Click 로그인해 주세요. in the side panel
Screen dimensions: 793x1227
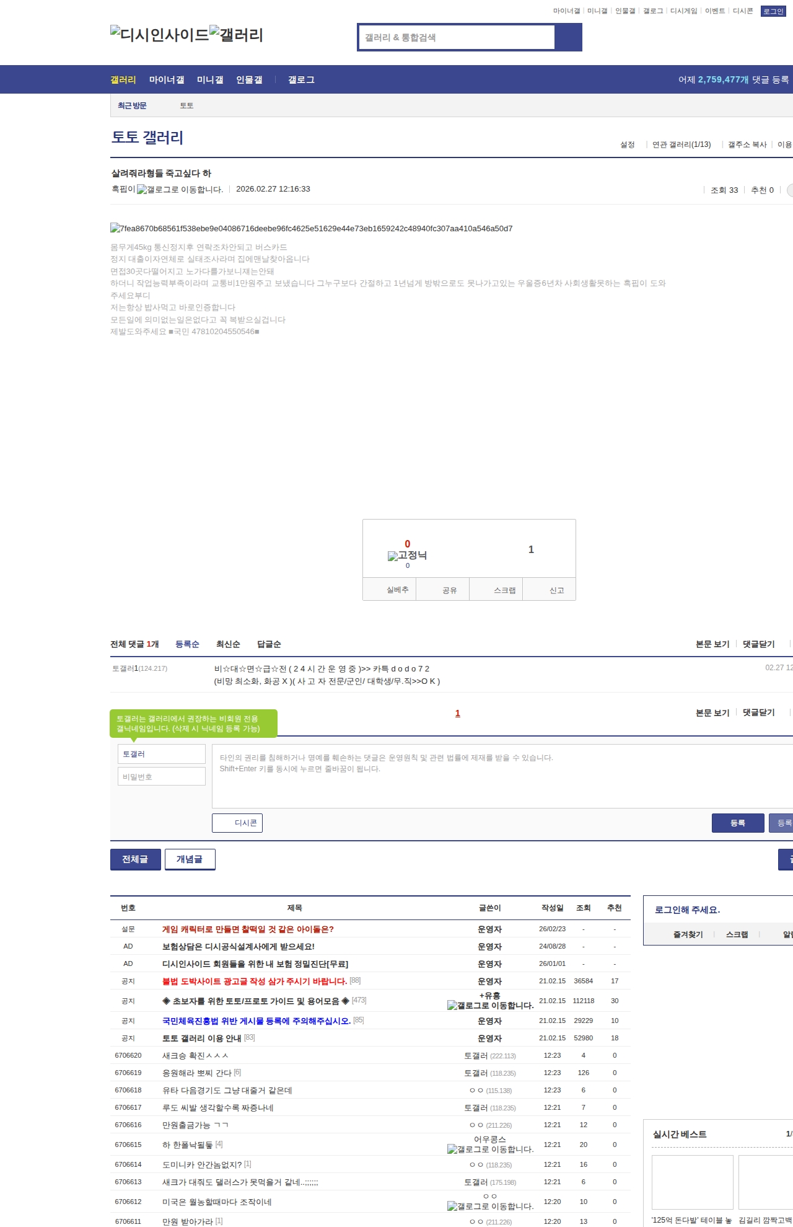coord(687,910)
